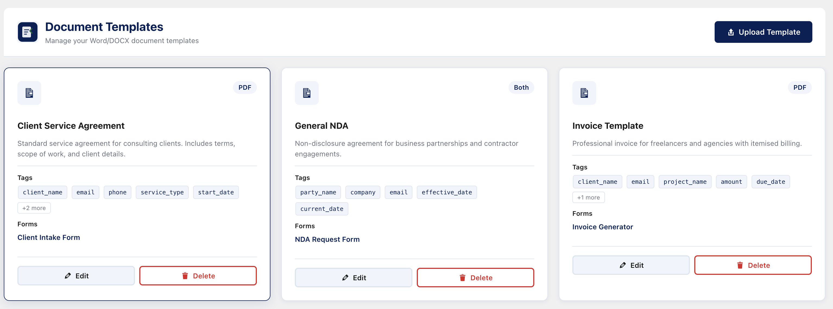Click the trash icon on Invoice Template's Delete button
This screenshot has width=833, height=309.
point(740,265)
